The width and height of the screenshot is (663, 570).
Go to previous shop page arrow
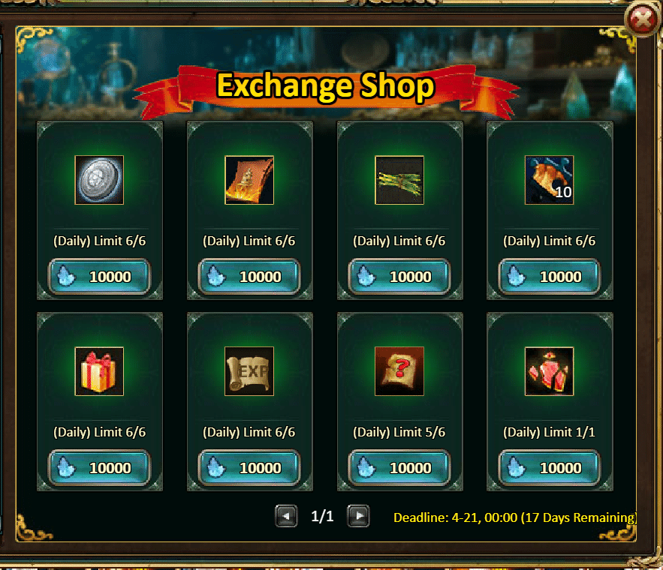click(286, 516)
